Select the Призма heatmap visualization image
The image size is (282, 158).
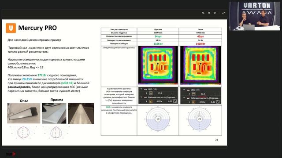coord(158,65)
